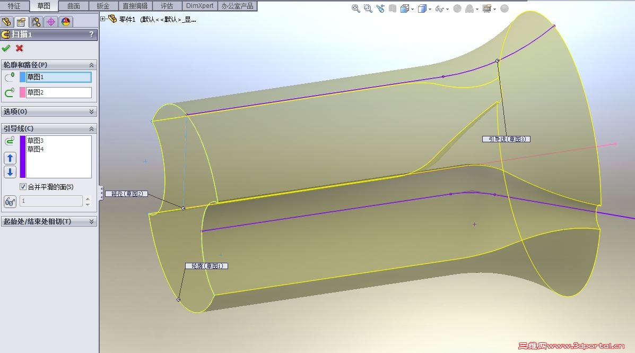The height and width of the screenshot is (353, 635).
Task: Click the path selection icon beside 草图2
Action: click(x=10, y=92)
